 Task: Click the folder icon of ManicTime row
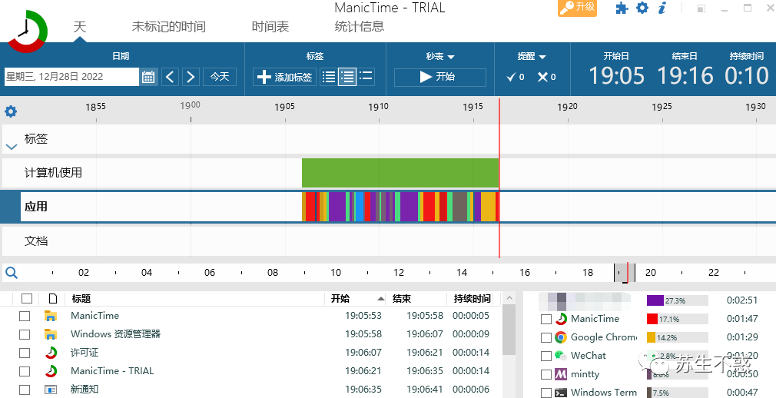[51, 316]
